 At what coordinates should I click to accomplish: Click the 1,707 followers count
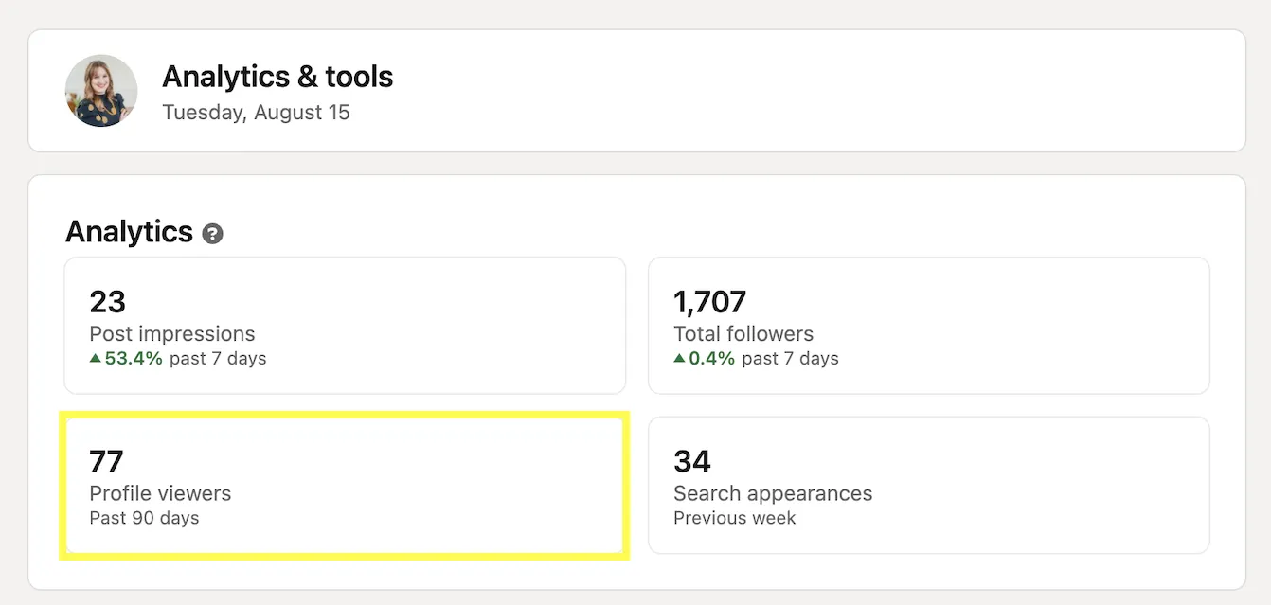point(709,302)
